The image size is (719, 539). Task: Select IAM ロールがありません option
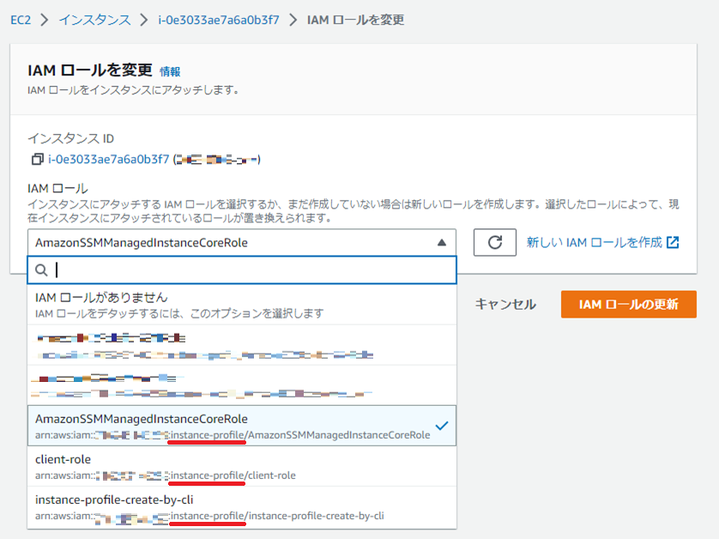pyautogui.click(x=242, y=305)
